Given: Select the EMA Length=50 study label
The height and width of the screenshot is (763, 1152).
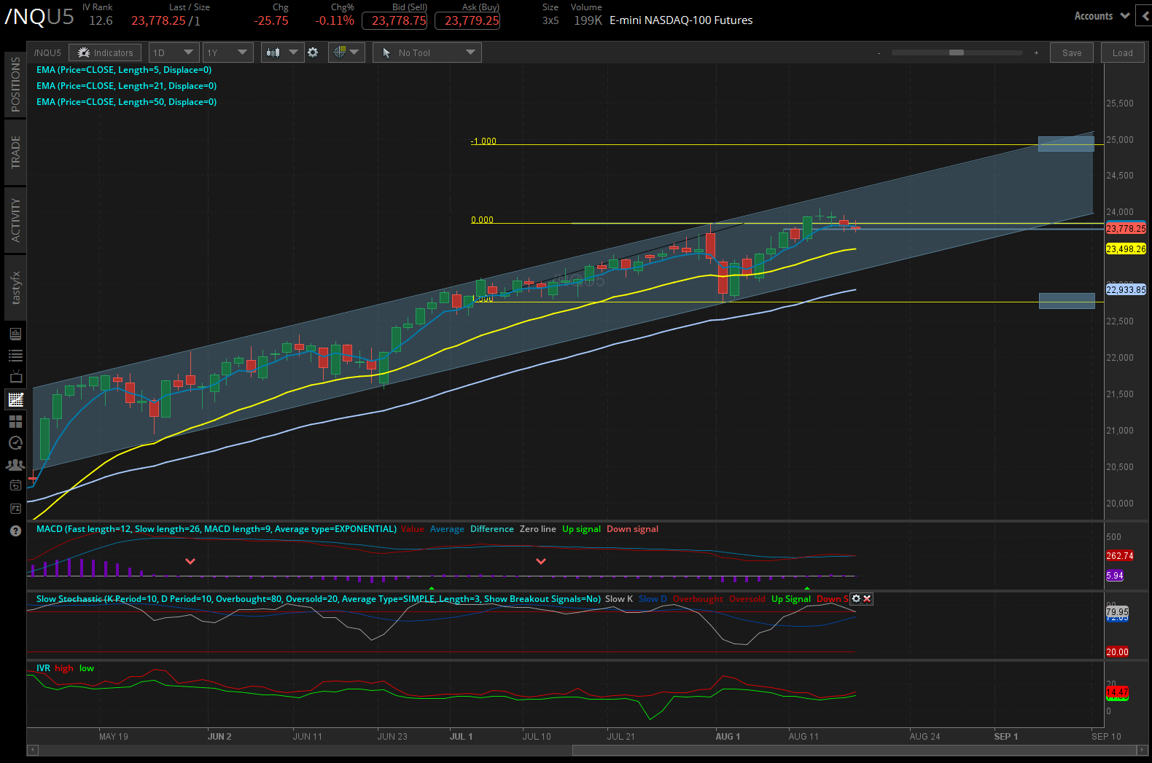Looking at the screenshot, I should (126, 102).
